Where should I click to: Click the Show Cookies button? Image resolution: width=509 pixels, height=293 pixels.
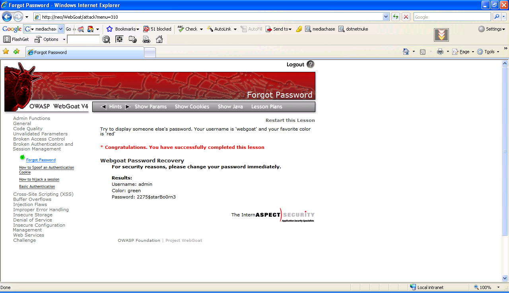click(192, 107)
